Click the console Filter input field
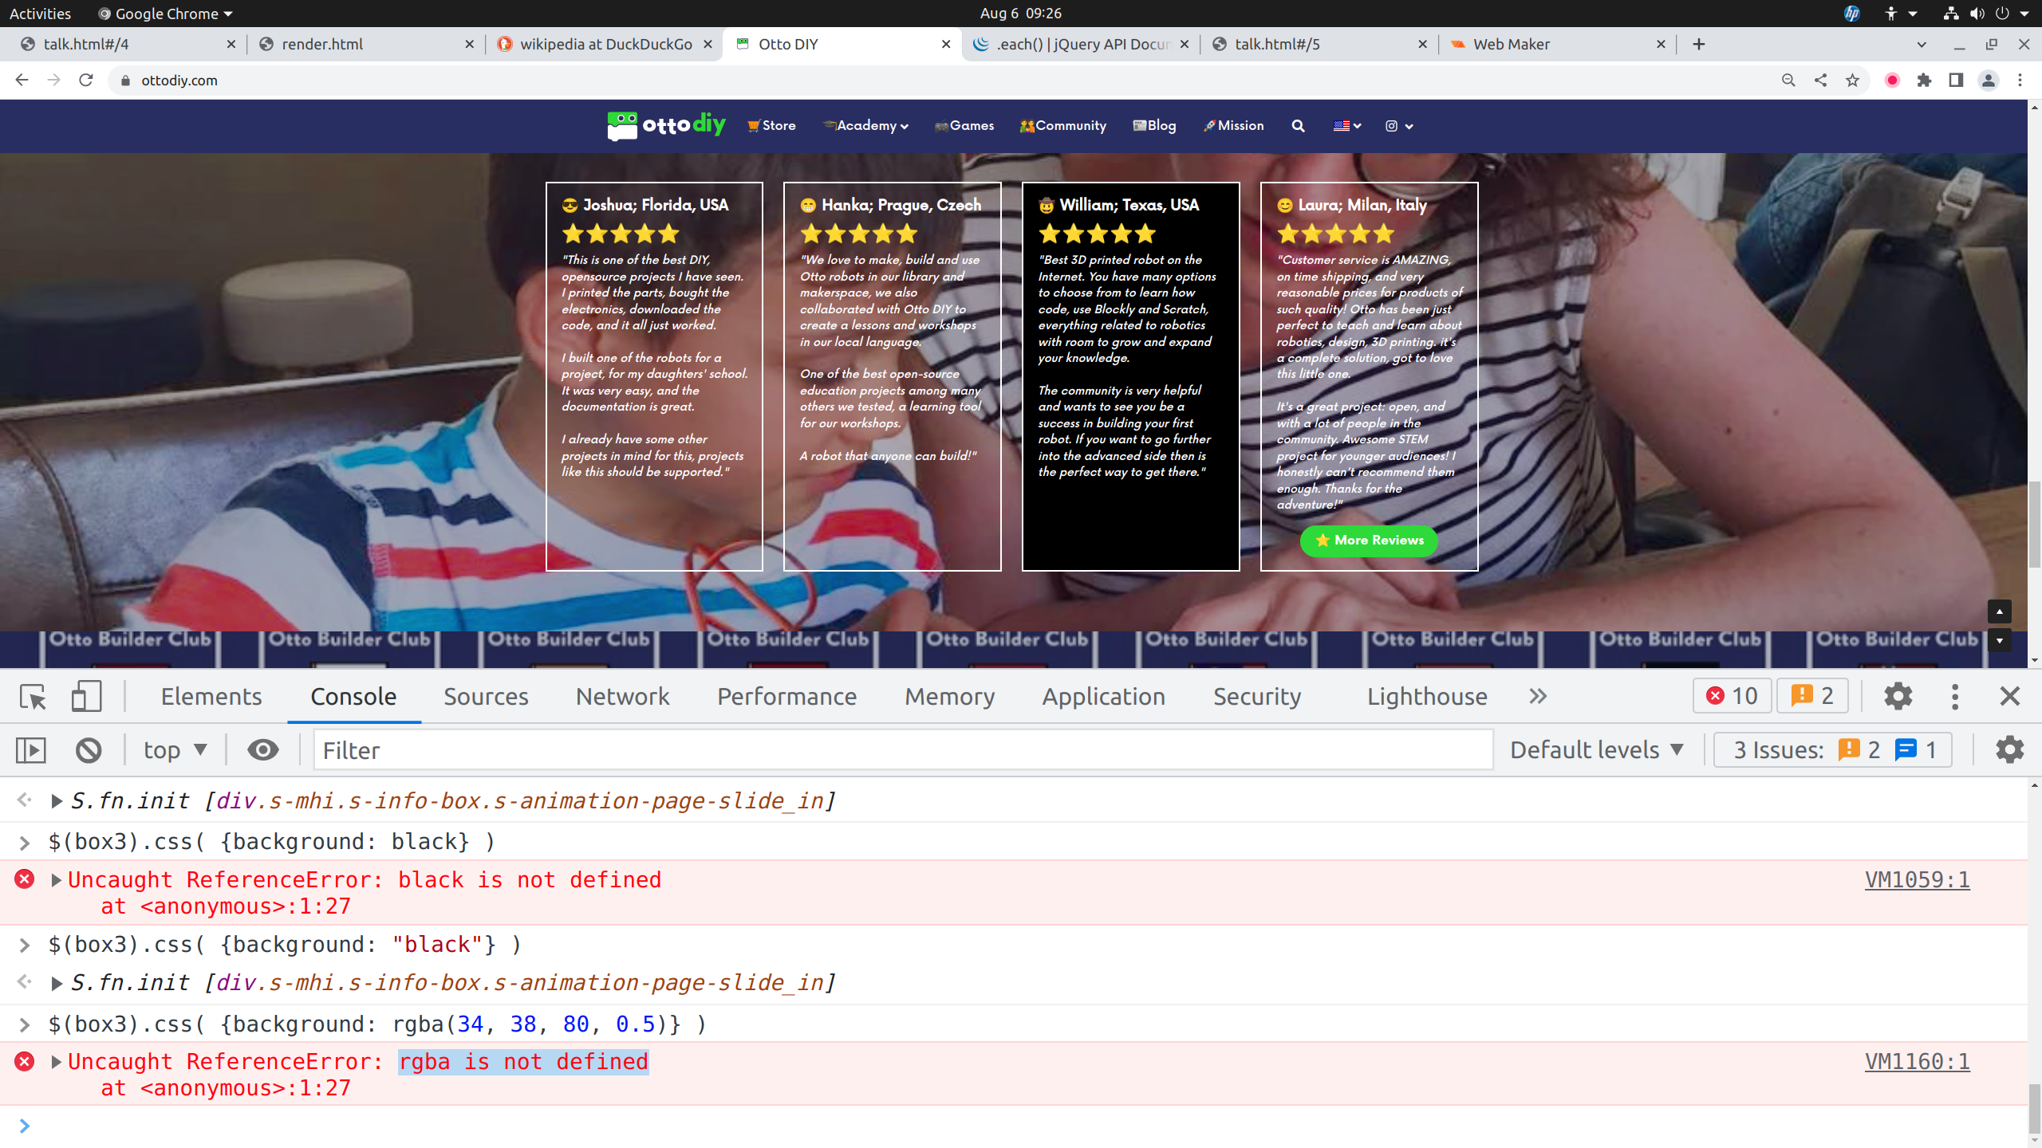The width and height of the screenshot is (2042, 1148). click(x=901, y=750)
